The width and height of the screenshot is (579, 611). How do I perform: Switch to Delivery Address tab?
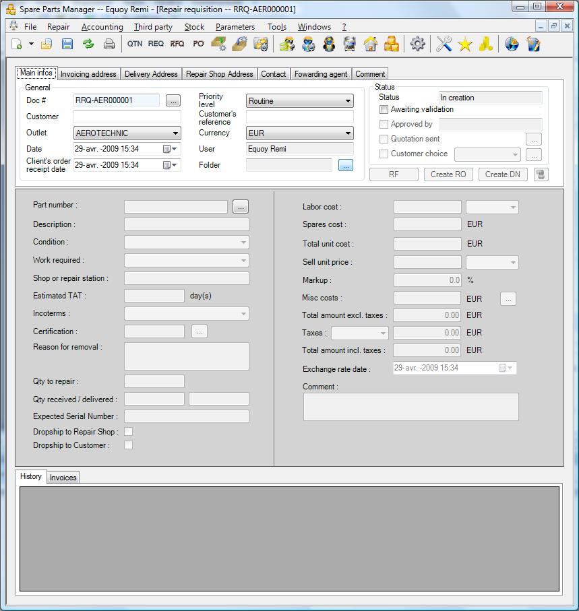pyautogui.click(x=151, y=74)
